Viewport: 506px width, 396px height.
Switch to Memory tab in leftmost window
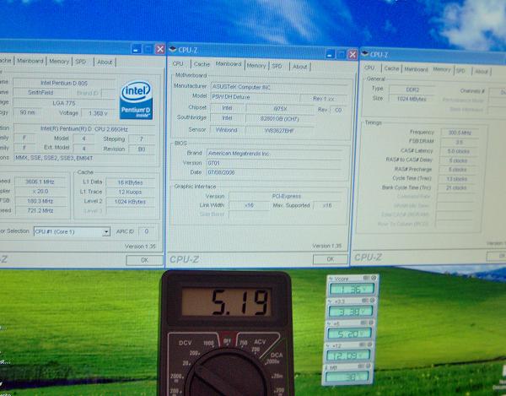(x=59, y=62)
